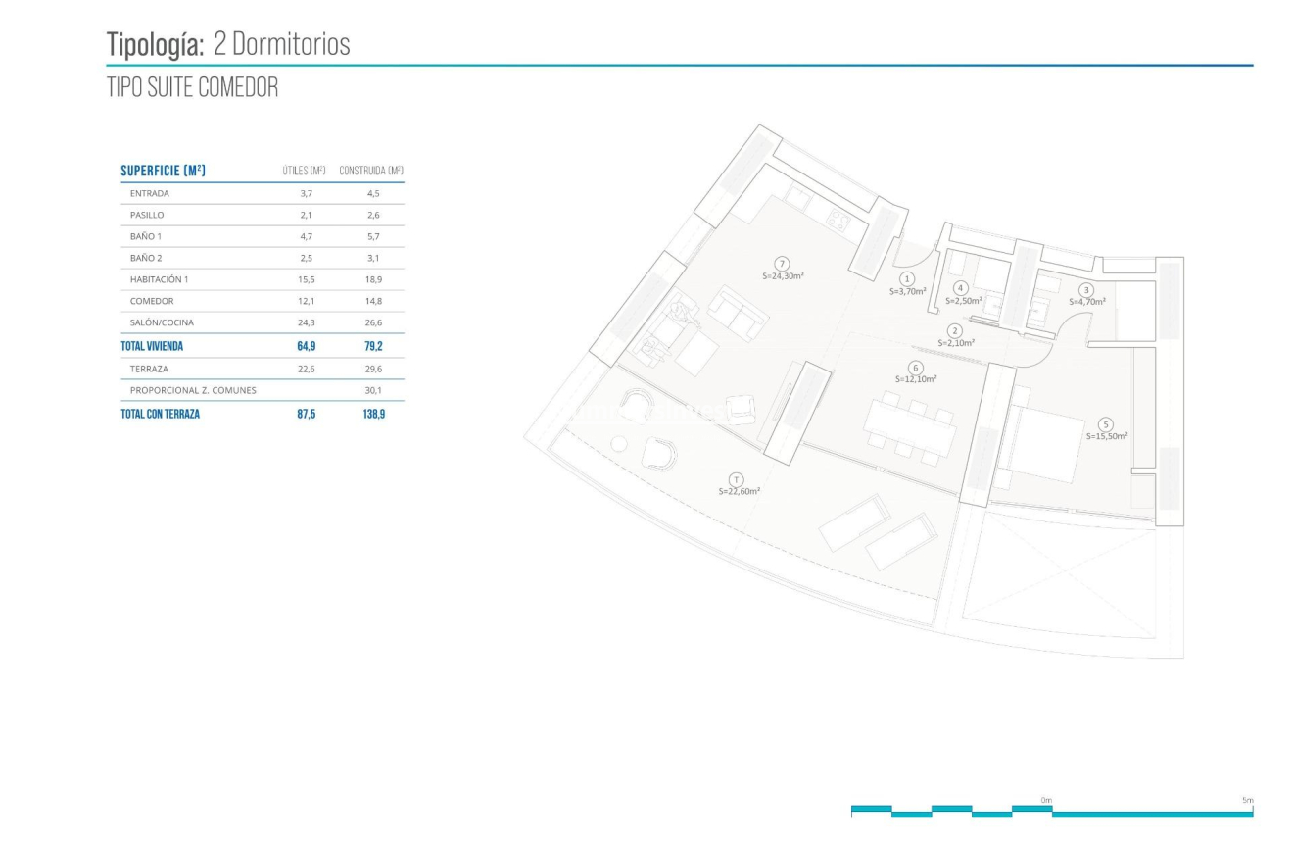Click the circled number 5 bedroom marker
Viewport: 1293px width, 842px height.
pyautogui.click(x=1107, y=423)
